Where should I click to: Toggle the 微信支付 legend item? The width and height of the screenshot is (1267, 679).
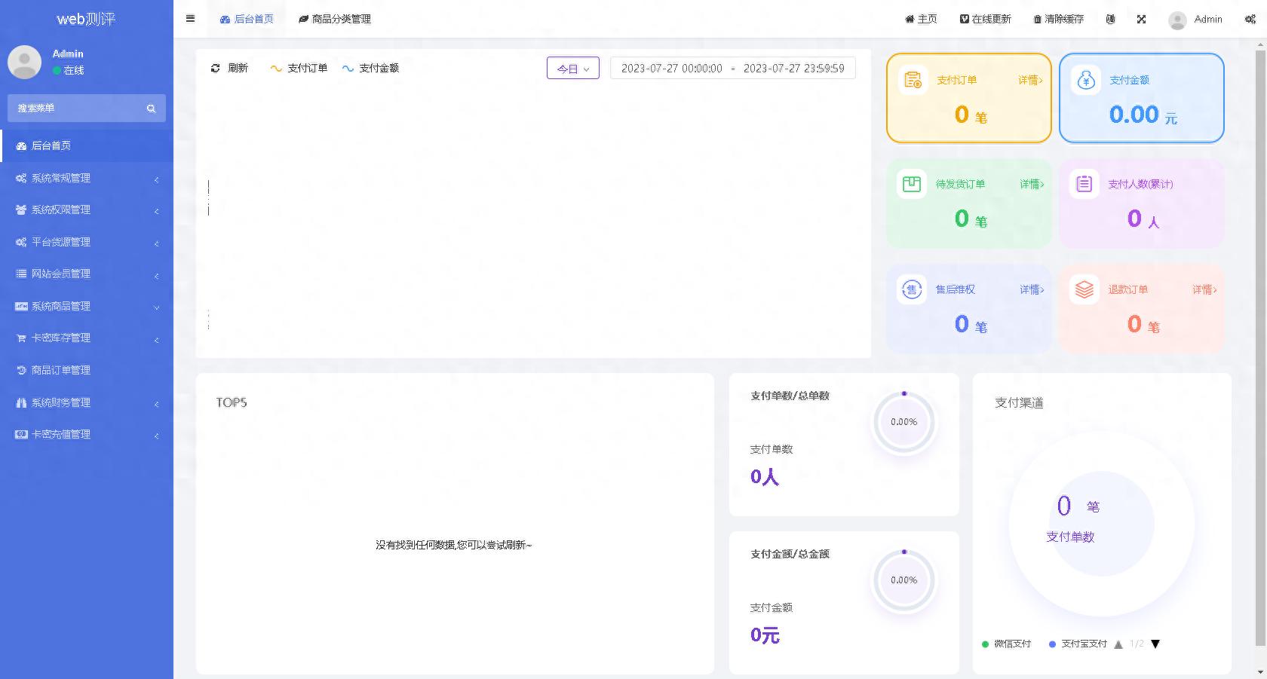(1006, 644)
